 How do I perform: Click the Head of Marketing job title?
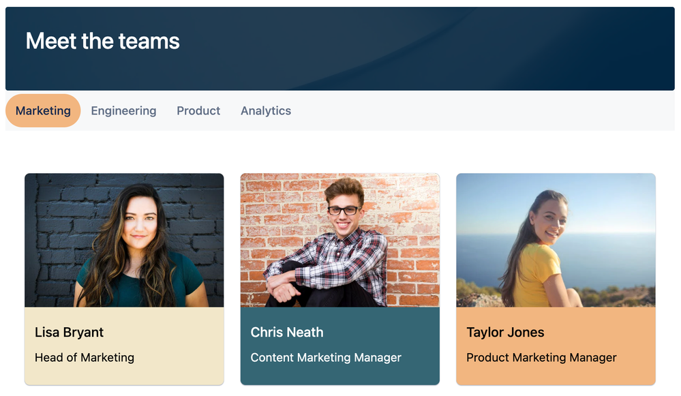(85, 357)
